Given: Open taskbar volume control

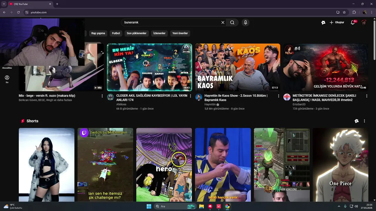Looking at the screenshot, I should pyautogui.click(x=356, y=206).
